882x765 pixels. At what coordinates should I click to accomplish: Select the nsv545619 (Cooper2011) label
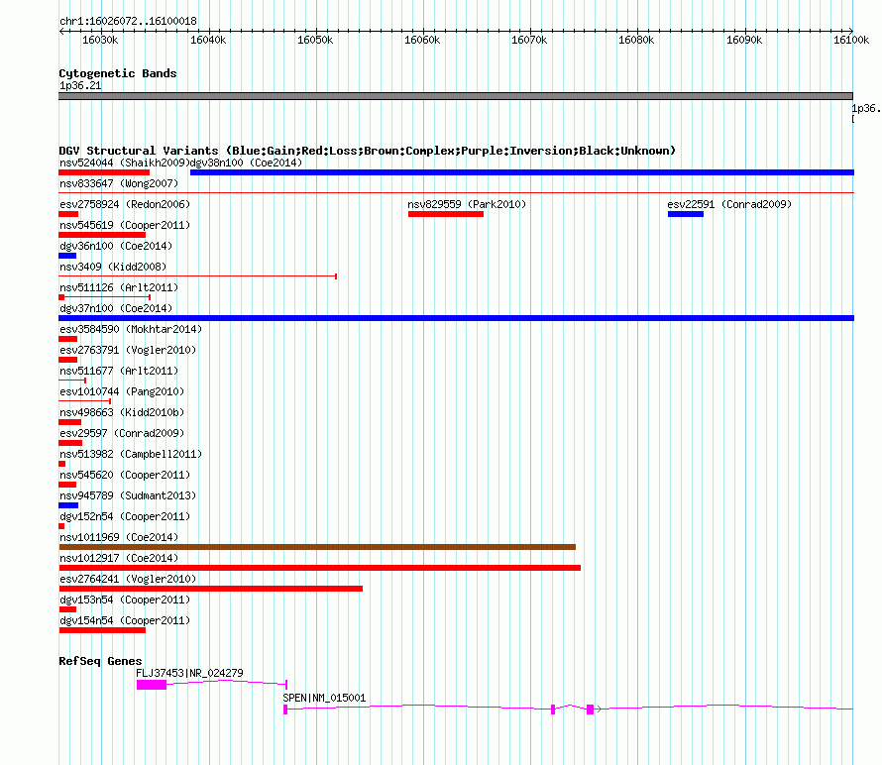[125, 225]
